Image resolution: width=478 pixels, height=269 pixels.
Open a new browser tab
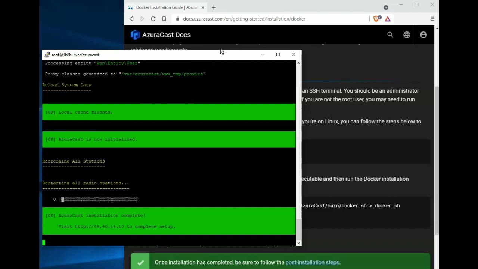pyautogui.click(x=214, y=7)
